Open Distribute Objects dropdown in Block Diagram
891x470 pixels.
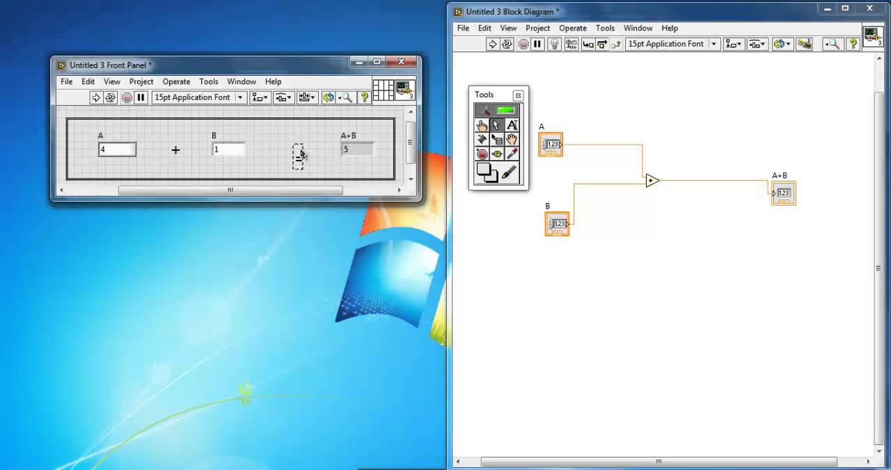[x=757, y=44]
